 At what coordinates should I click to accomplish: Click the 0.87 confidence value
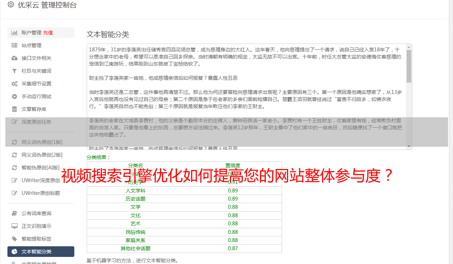pos(233,248)
